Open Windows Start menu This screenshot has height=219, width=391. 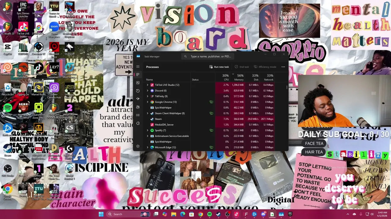pos(101,214)
